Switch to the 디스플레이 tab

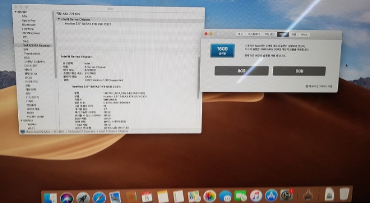pos(254,34)
